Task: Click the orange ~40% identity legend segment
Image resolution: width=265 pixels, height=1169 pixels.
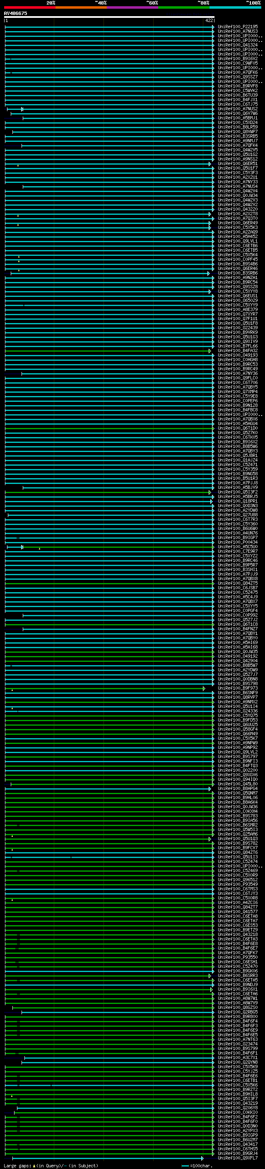Action: coord(81,7)
